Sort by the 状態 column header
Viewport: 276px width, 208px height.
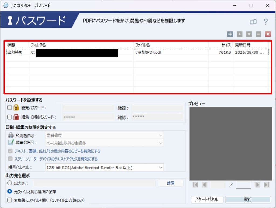pyautogui.click(x=17, y=45)
